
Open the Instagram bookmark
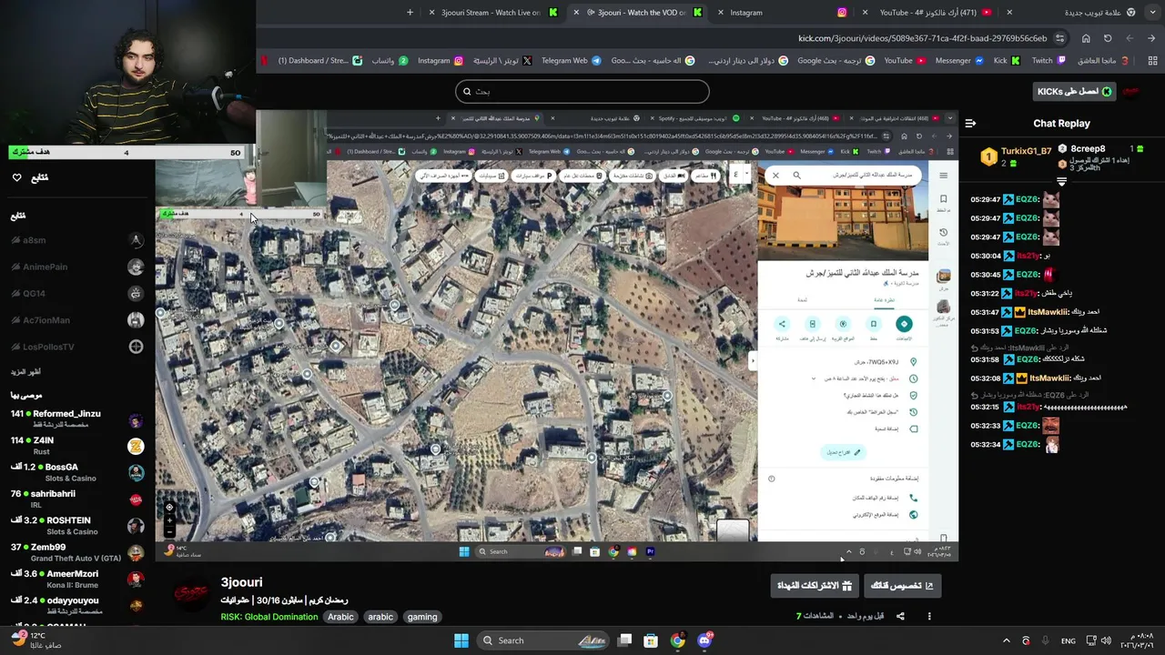440,61
